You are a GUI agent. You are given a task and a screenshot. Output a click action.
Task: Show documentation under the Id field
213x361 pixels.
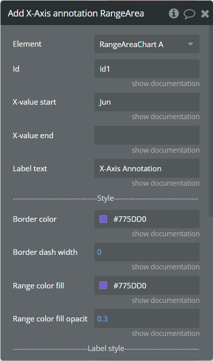pyautogui.click(x=165, y=84)
